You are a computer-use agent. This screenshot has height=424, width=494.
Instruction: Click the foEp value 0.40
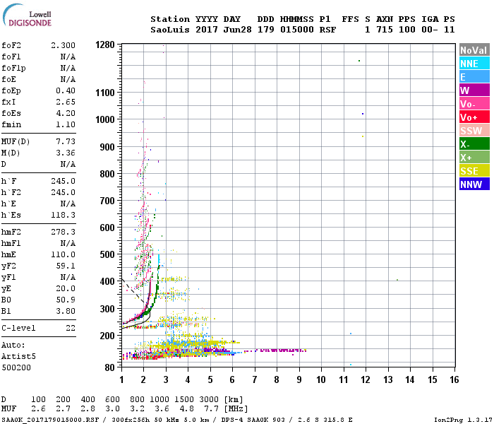pyautogui.click(x=66, y=90)
